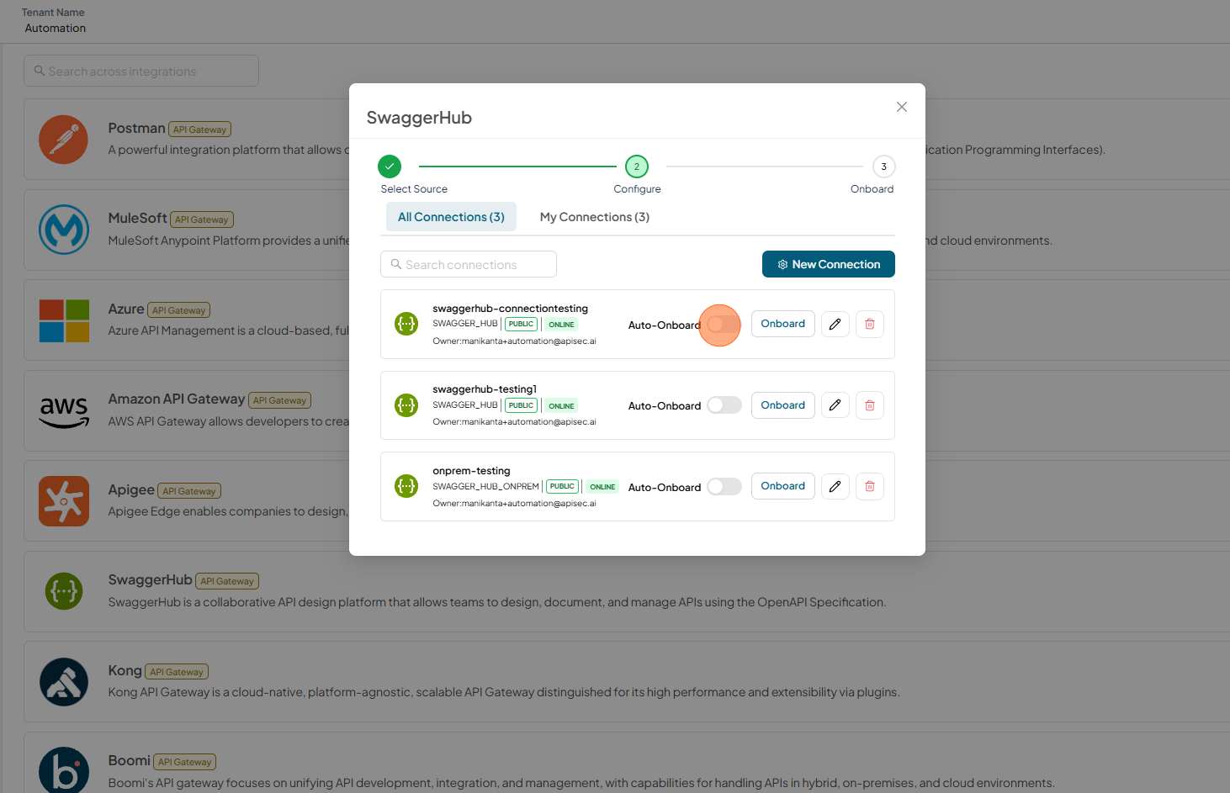Switch to All Connections (3) tab
Screen dimensions: 1230x793
pos(451,217)
